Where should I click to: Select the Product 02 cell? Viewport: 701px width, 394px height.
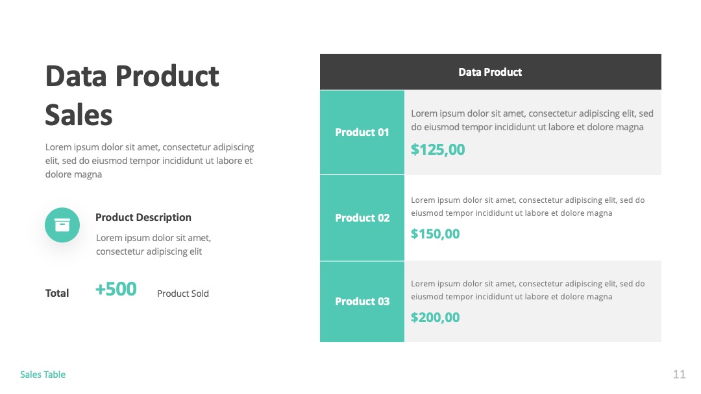click(362, 218)
